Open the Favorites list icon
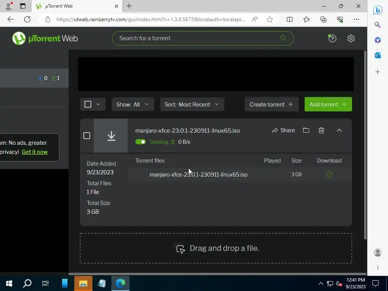 pyautogui.click(x=306, y=19)
